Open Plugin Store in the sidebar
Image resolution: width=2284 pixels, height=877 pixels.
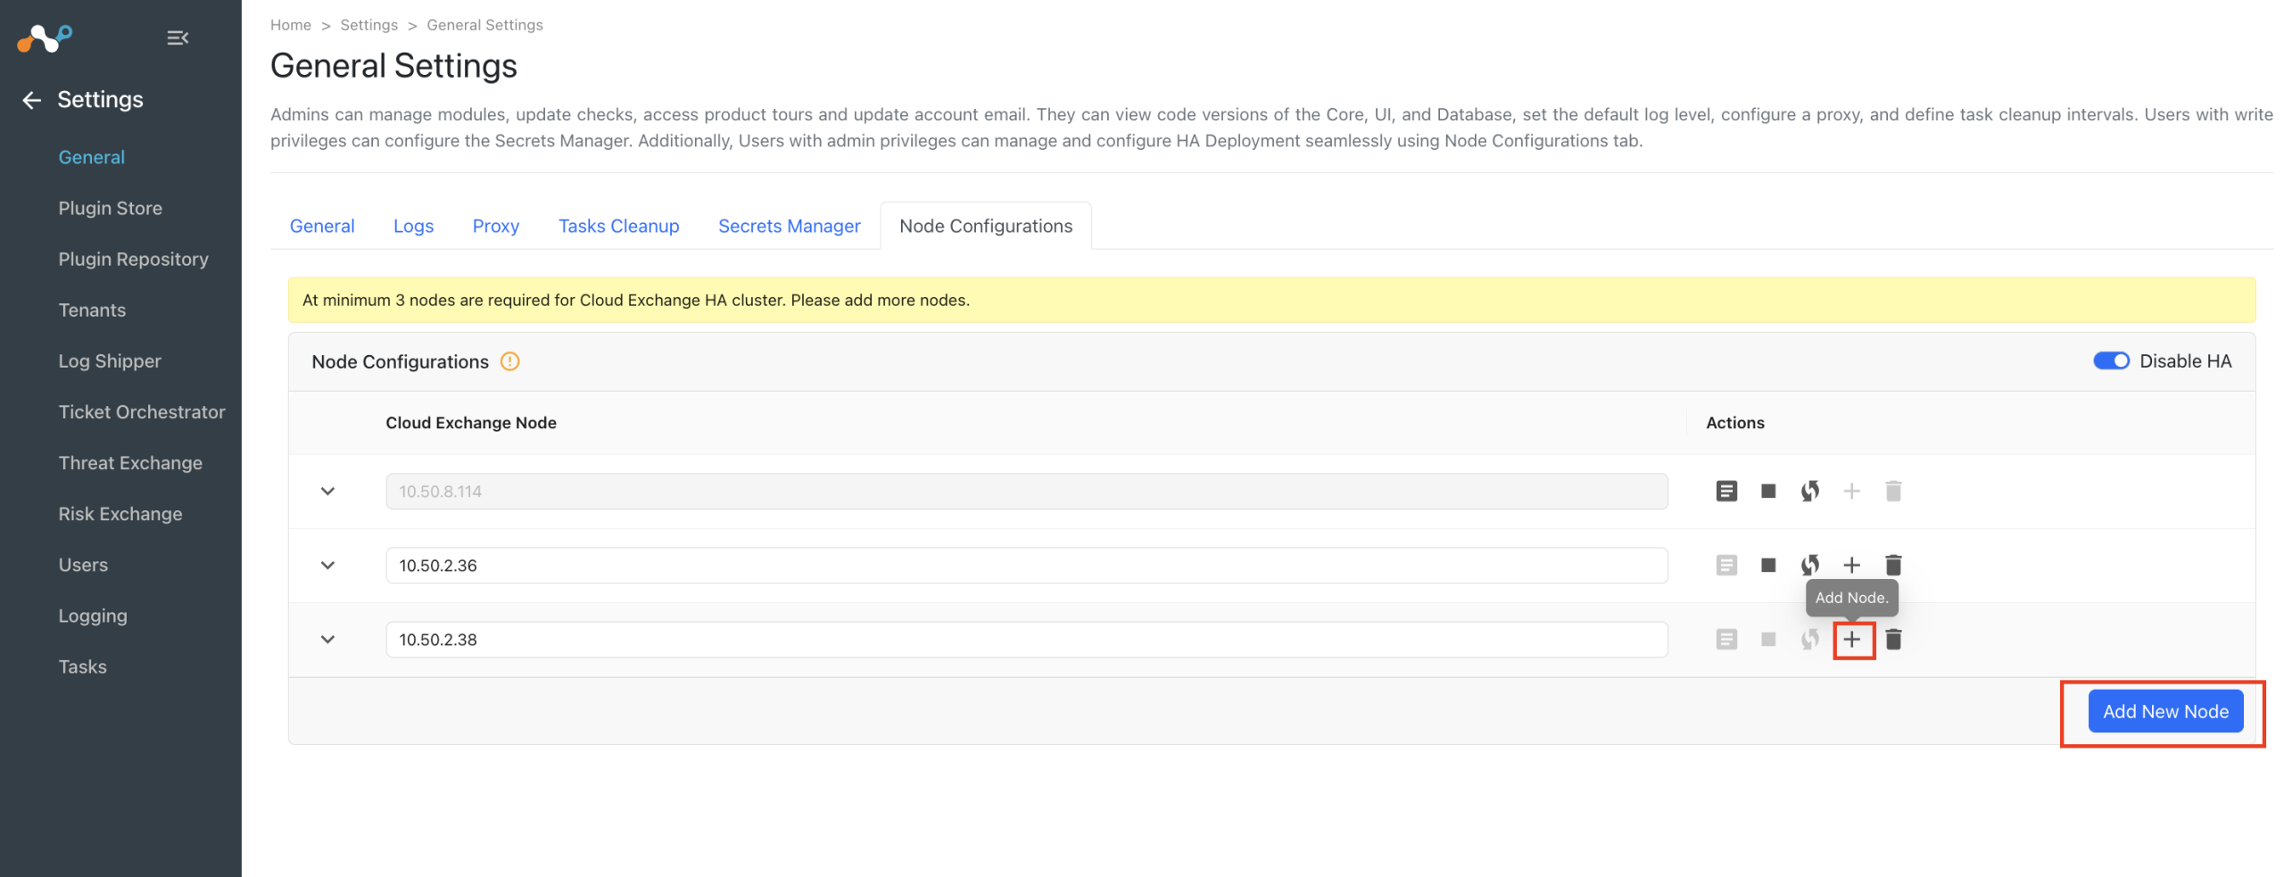point(110,208)
